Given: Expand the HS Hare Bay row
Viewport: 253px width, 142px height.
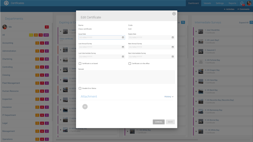Looking at the screenshot, I should tap(196, 81).
